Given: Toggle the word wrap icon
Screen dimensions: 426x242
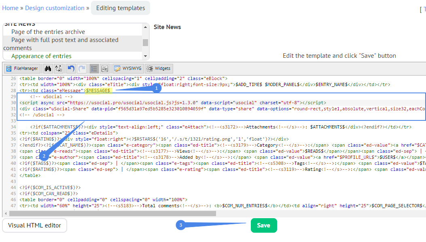Looking at the screenshot, I should coord(105,69).
